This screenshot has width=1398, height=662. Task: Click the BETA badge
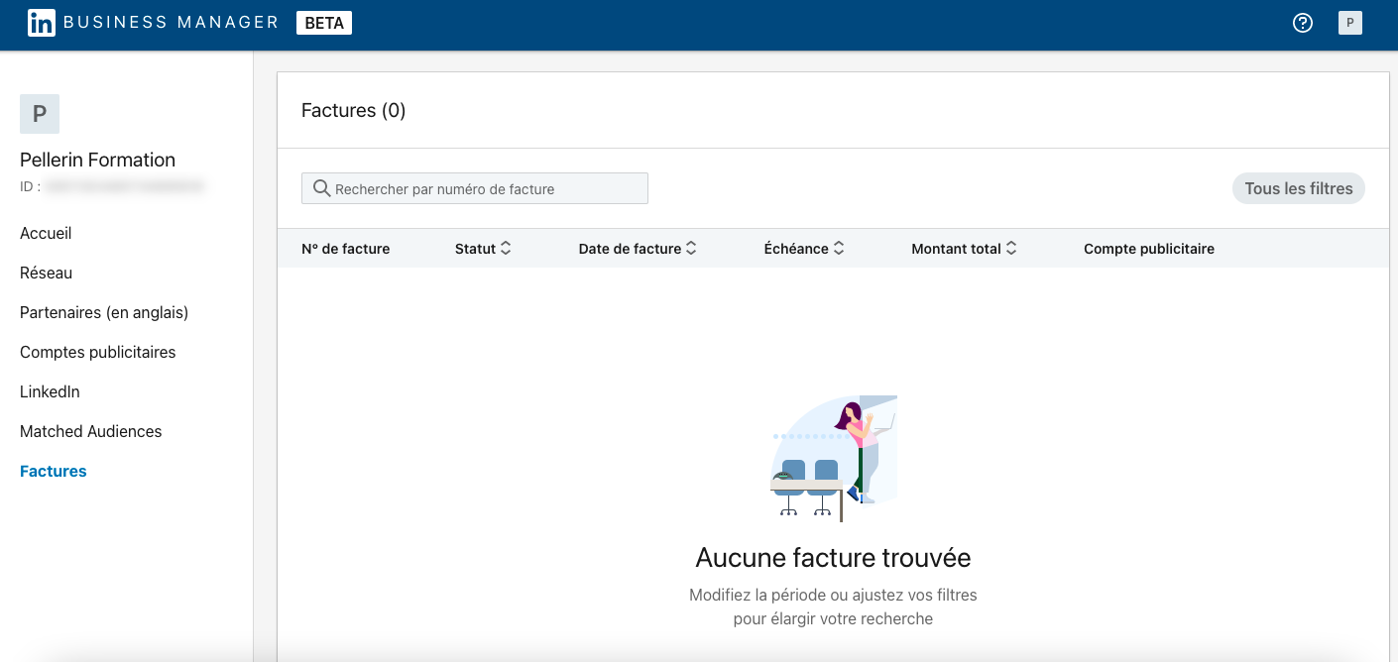point(324,23)
